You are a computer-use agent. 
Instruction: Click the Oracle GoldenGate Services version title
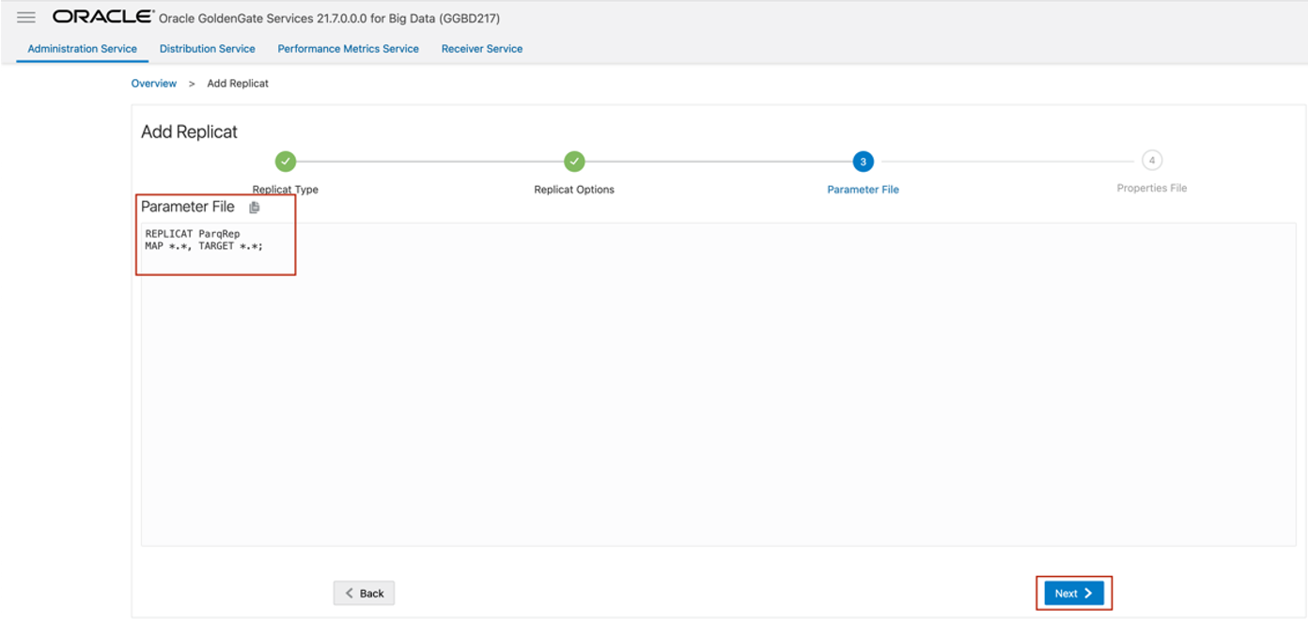[330, 19]
